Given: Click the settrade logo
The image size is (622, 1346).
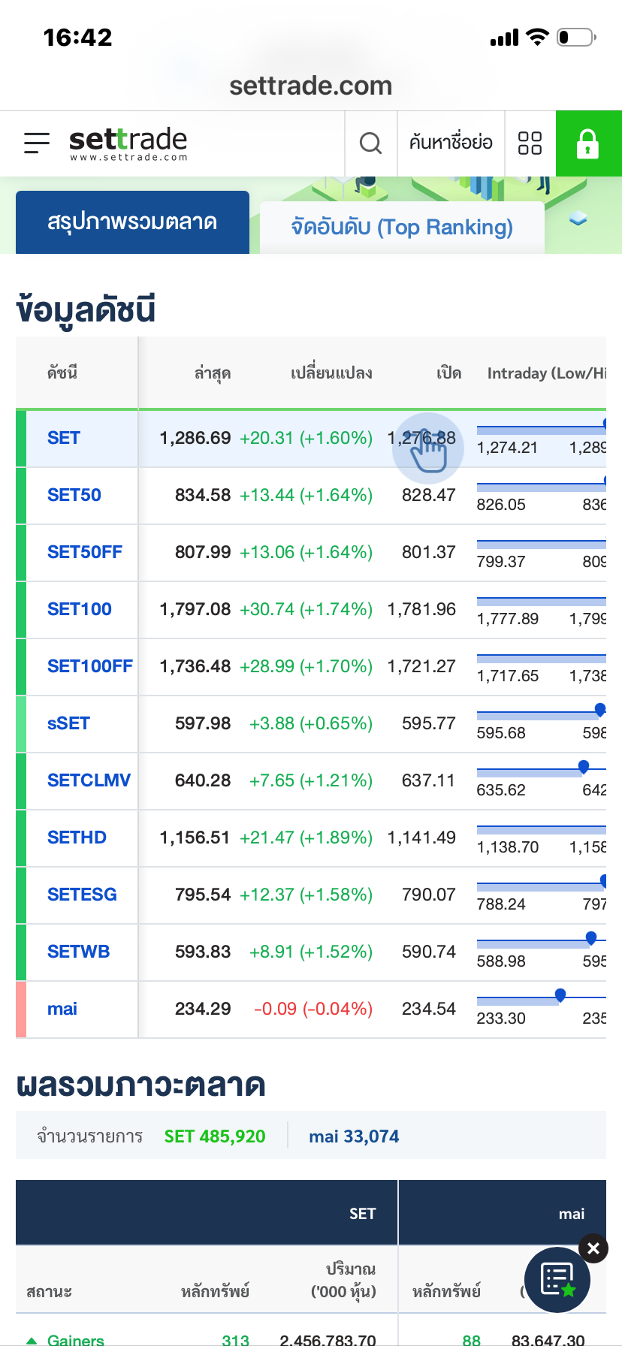Looking at the screenshot, I should [128, 143].
